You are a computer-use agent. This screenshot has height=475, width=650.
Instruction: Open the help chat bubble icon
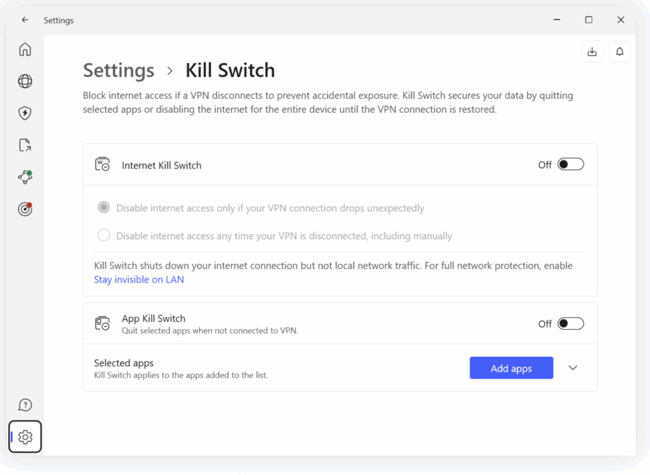click(x=25, y=405)
